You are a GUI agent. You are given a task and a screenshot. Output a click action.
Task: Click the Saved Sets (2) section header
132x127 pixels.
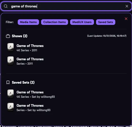point(23,82)
